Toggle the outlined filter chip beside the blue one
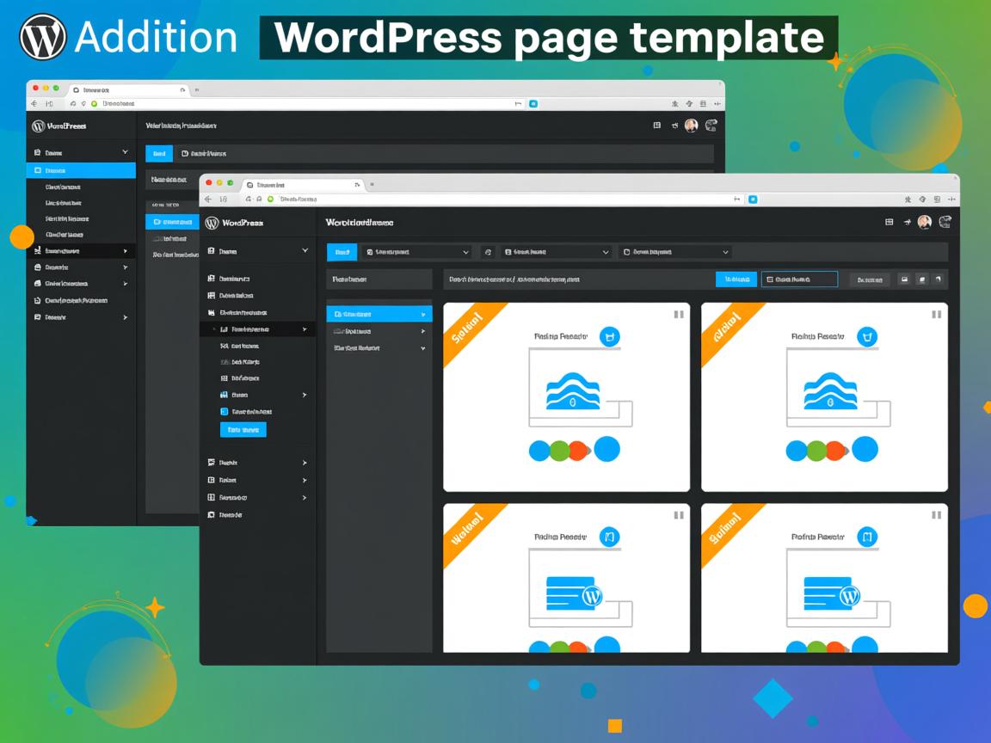This screenshot has width=991, height=743. click(798, 279)
